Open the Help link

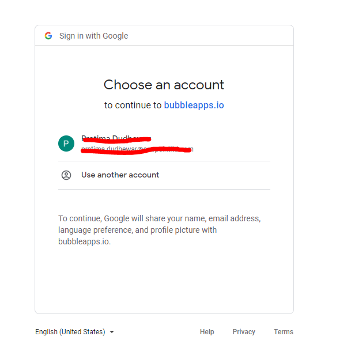[x=207, y=332]
